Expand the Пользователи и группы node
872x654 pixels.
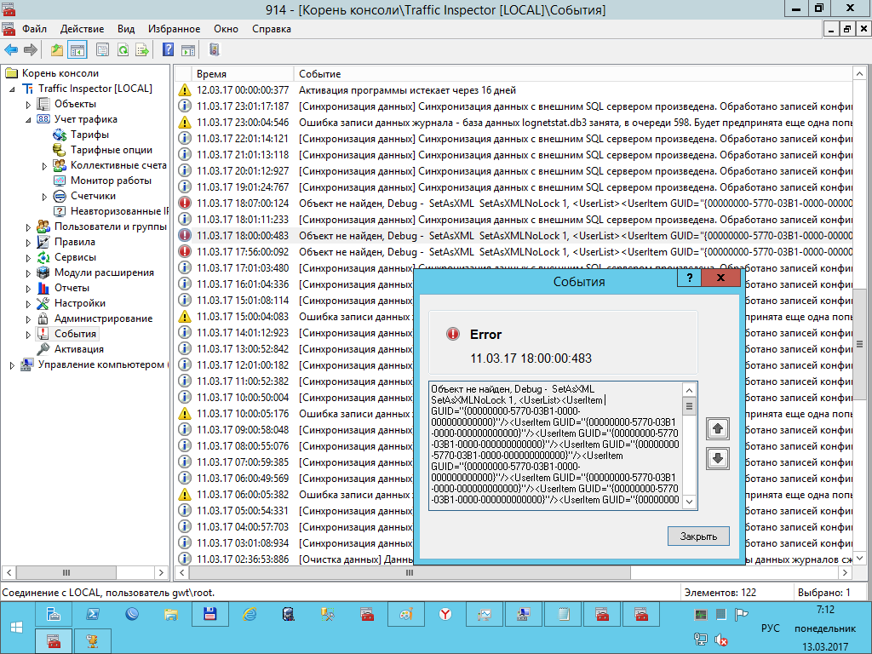coord(28,227)
